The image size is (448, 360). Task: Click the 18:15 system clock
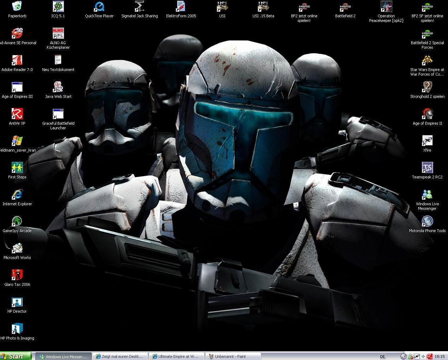pos(440,356)
